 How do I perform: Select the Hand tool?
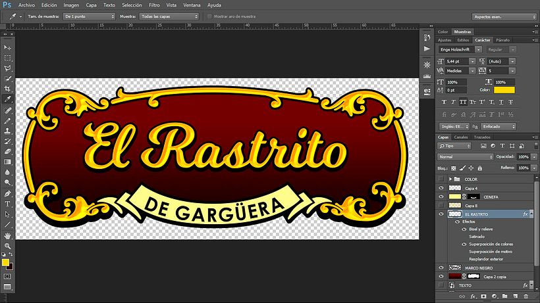click(x=7, y=236)
